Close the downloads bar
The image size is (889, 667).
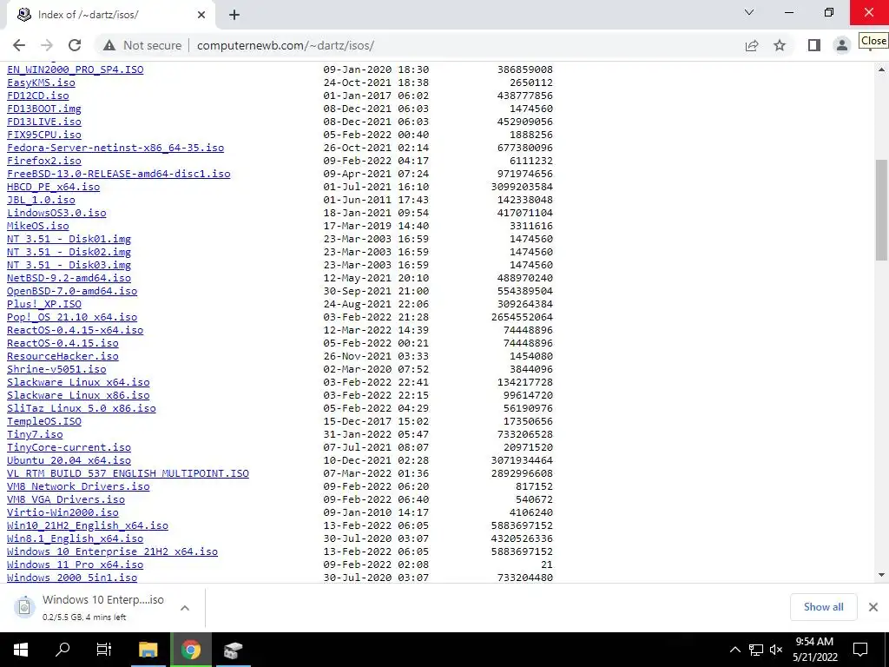[x=873, y=607]
